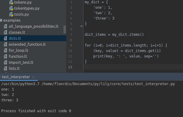The image size is (183, 117).
Task: Switch to the test_interpreter run tab
Action: click(16, 77)
